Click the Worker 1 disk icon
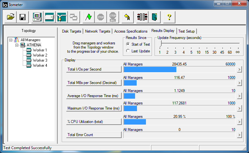Viewport: 249px width, 153px height. click(29, 50)
